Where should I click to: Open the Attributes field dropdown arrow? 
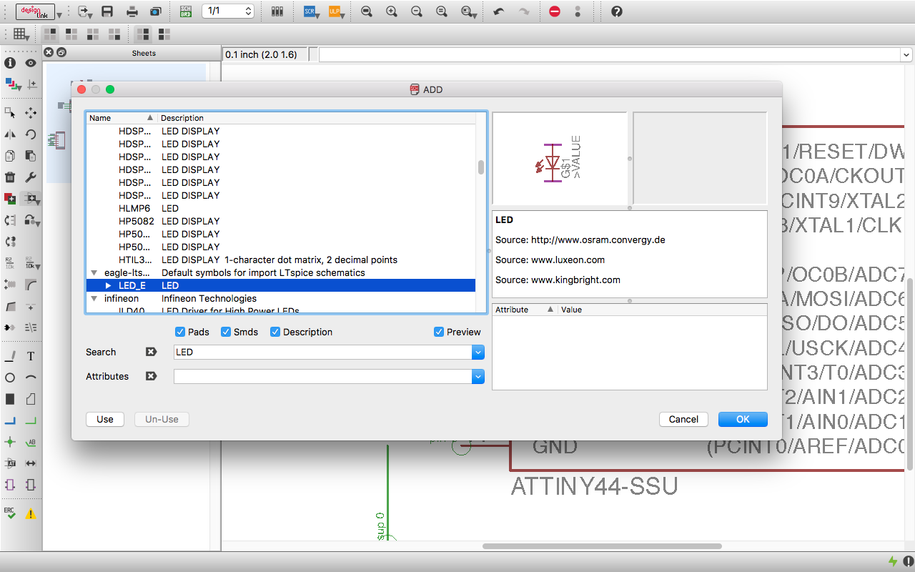coord(478,376)
